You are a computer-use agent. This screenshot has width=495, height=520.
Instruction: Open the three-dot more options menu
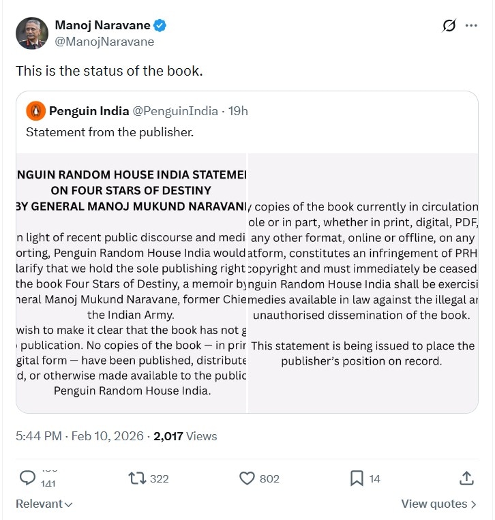[x=471, y=26]
